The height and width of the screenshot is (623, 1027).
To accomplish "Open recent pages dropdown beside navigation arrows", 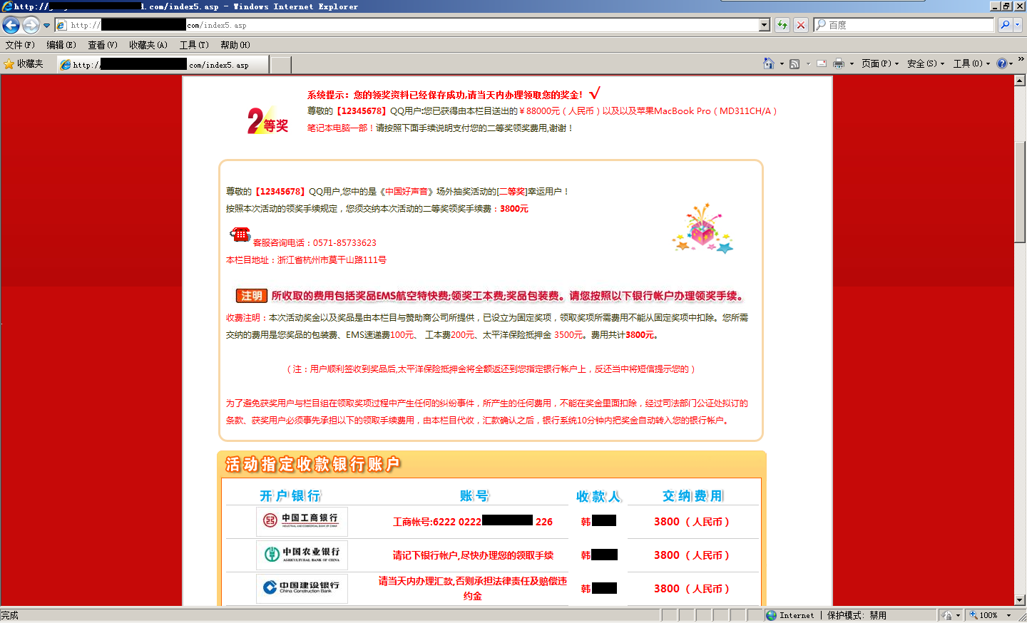I will 47,26.
